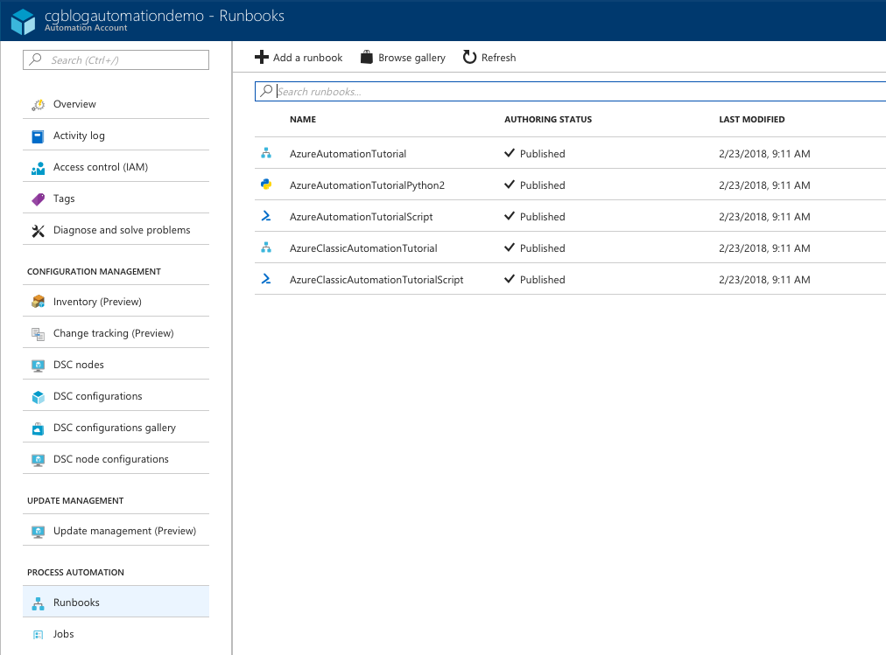Open the Activity log menu item

[x=116, y=136]
